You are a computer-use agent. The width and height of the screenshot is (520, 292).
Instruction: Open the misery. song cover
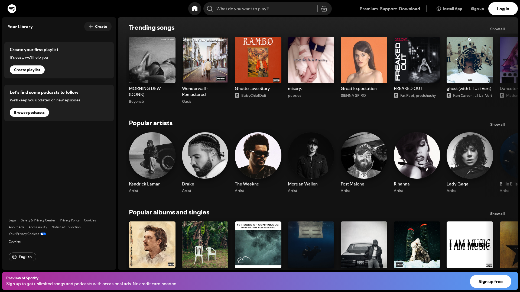(311, 60)
